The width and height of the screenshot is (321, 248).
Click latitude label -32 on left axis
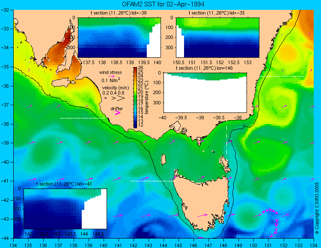(x=6, y=9)
